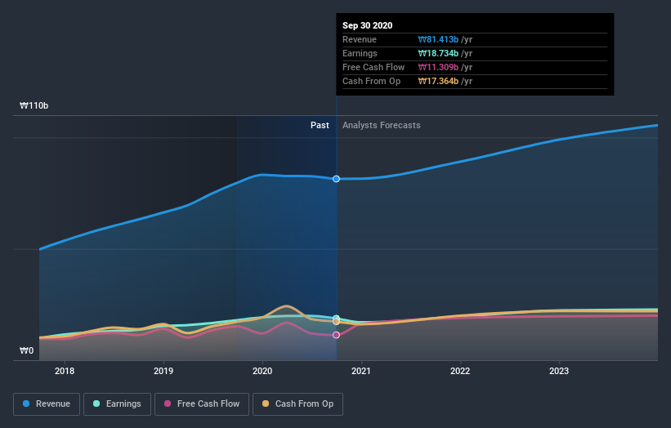This screenshot has height=428, width=671.
Task: Click the Analysts Forecasts label
Action: tap(382, 125)
